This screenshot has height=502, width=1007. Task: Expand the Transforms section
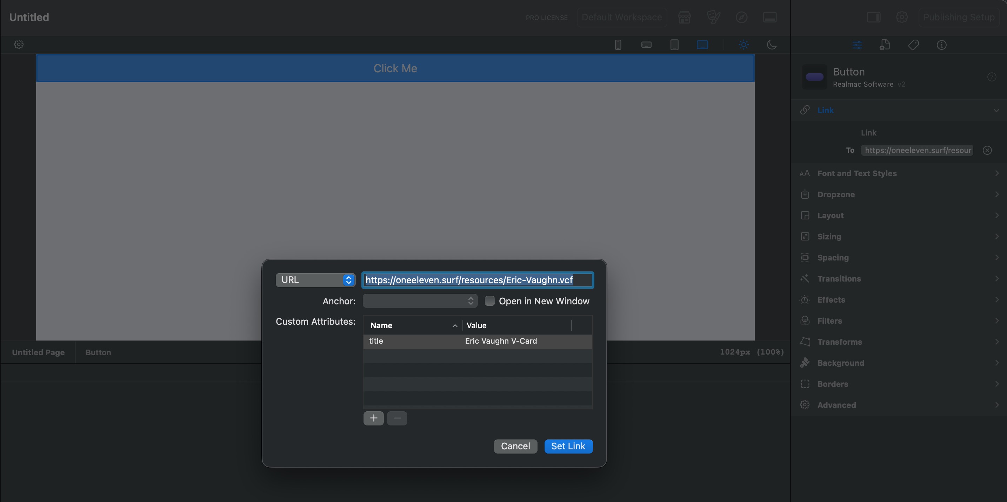point(899,342)
